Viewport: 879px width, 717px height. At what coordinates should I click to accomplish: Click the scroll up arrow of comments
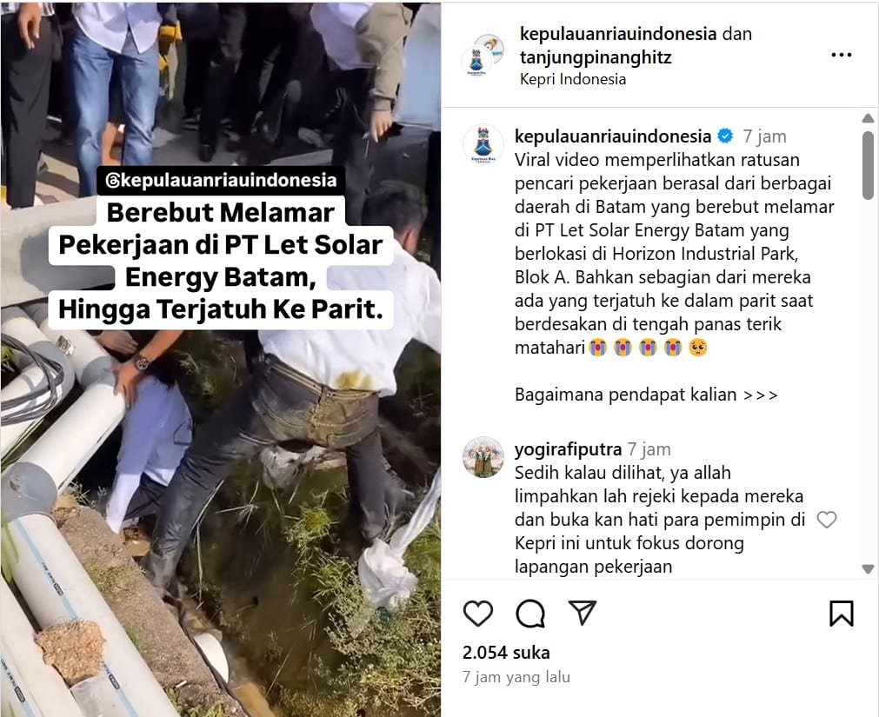pos(868,118)
